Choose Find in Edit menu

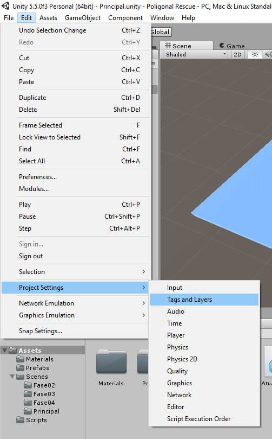tap(76, 149)
